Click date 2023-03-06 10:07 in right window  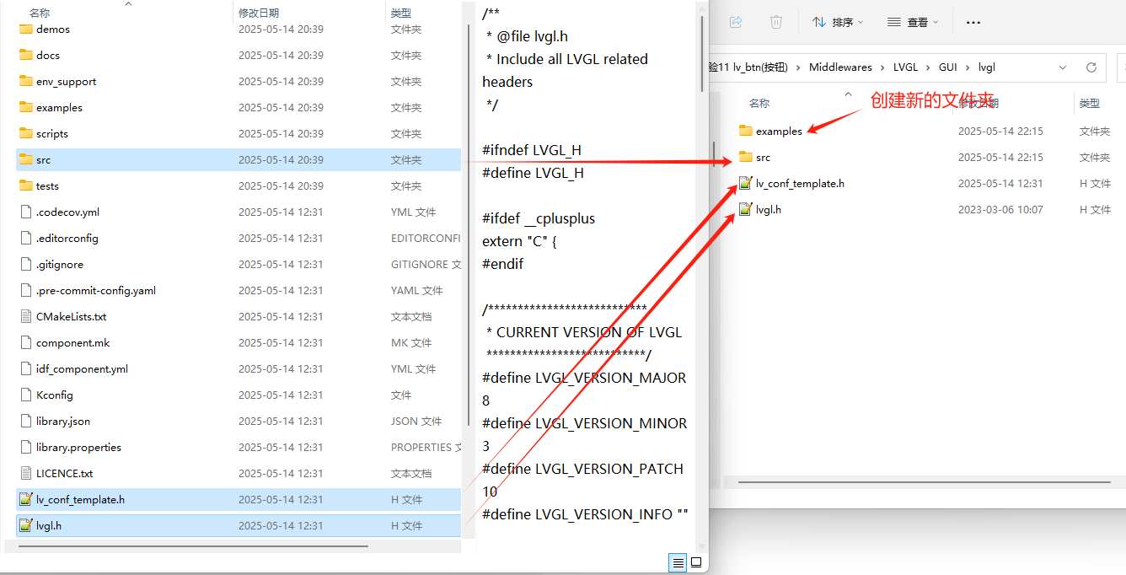coord(1000,209)
